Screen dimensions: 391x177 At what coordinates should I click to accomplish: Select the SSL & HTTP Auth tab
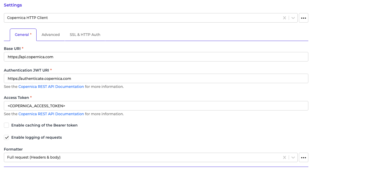[85, 35]
